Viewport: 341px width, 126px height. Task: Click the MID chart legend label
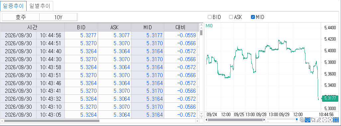point(209,26)
